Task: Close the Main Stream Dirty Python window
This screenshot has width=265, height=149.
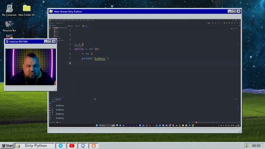Action: coord(238,12)
